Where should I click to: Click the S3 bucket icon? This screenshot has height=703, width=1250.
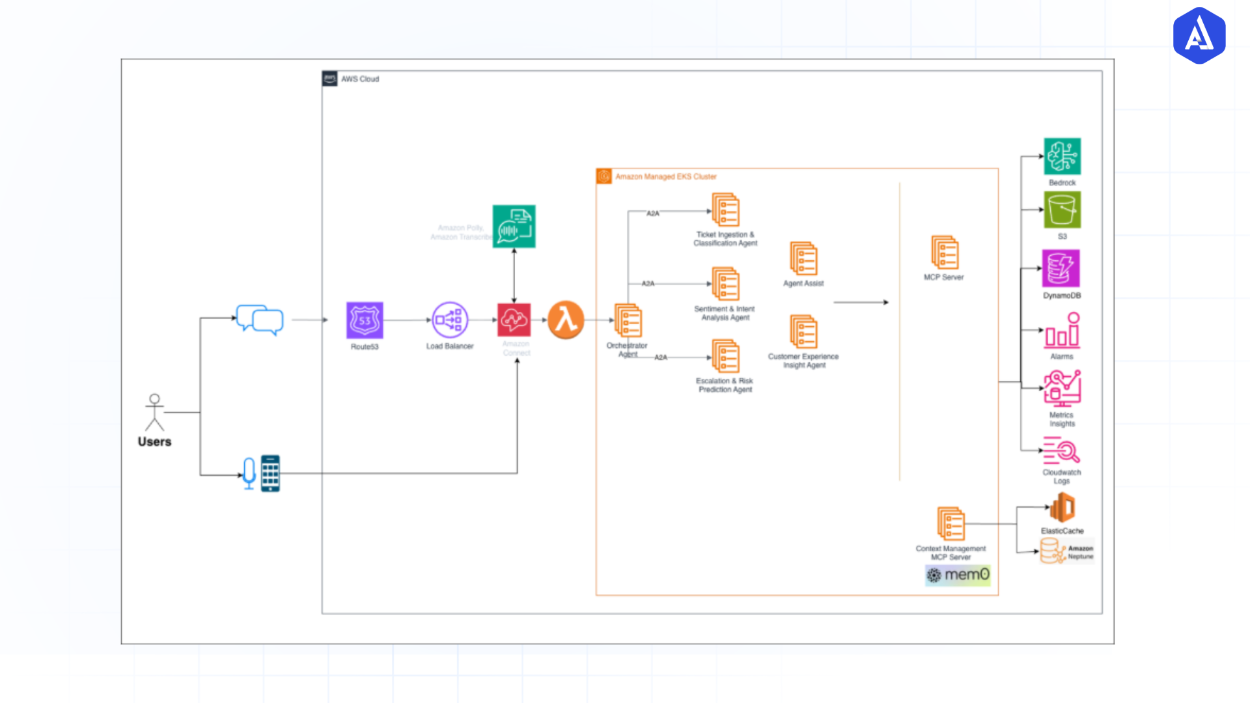1062,210
